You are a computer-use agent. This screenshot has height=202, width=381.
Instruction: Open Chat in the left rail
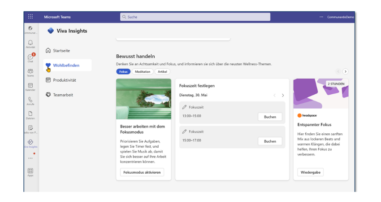30,57
